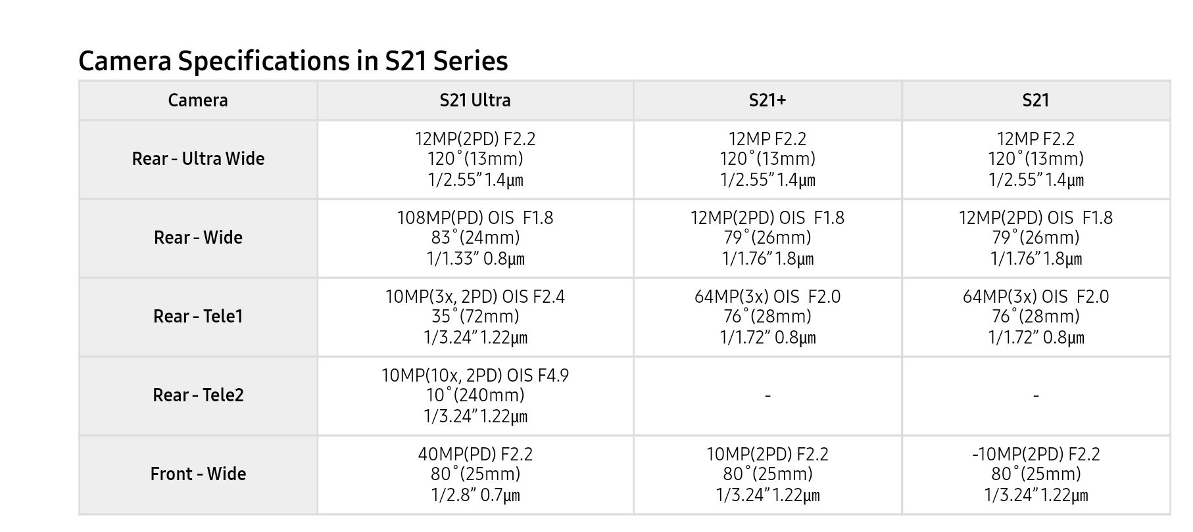Viewport: 1193px width, 532px height.
Task: Select the "Rear - Ultra Wide" row label
Action: pos(198,159)
